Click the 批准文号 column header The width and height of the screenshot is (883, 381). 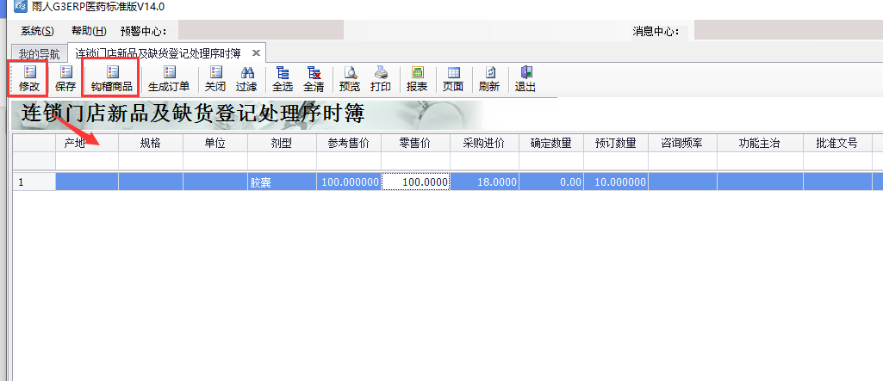click(837, 144)
